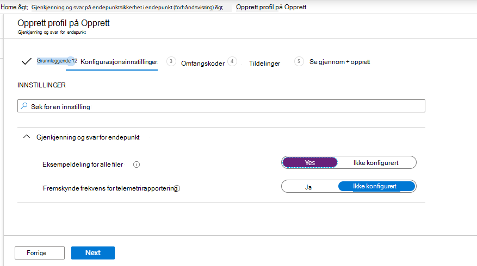Viewport: 477px width, 266px height.
Task: Click the Eksempeldeling for alle filer label
Action: [x=83, y=164]
